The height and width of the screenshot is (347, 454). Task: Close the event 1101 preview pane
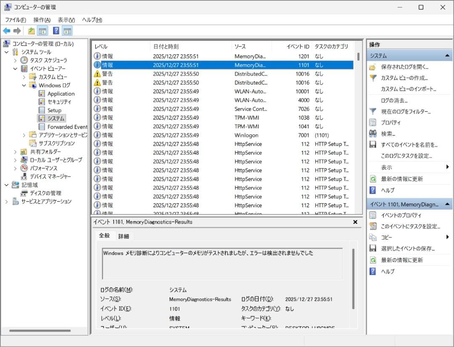click(x=355, y=222)
